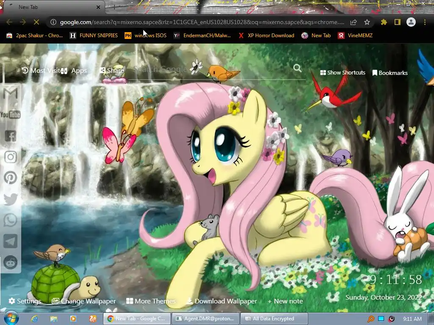The image size is (434, 325).
Task: Open More Themes
Action: coord(151,301)
